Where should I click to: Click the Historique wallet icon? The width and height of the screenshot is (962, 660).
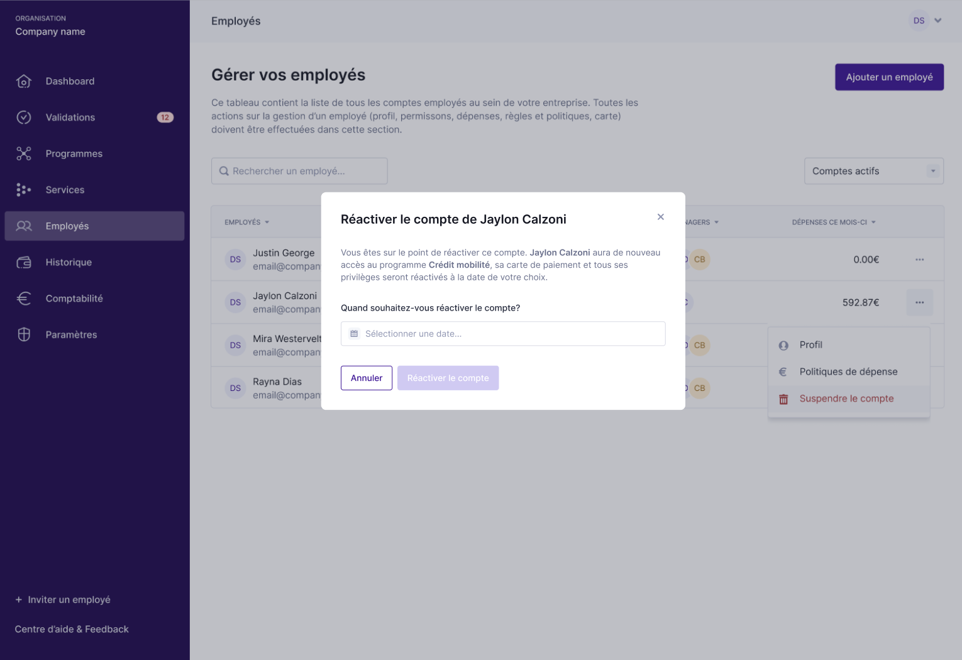[x=24, y=262]
